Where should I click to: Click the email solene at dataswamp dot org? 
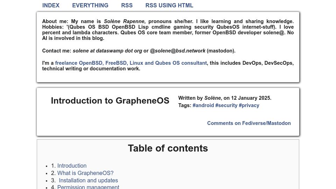pos(107,51)
